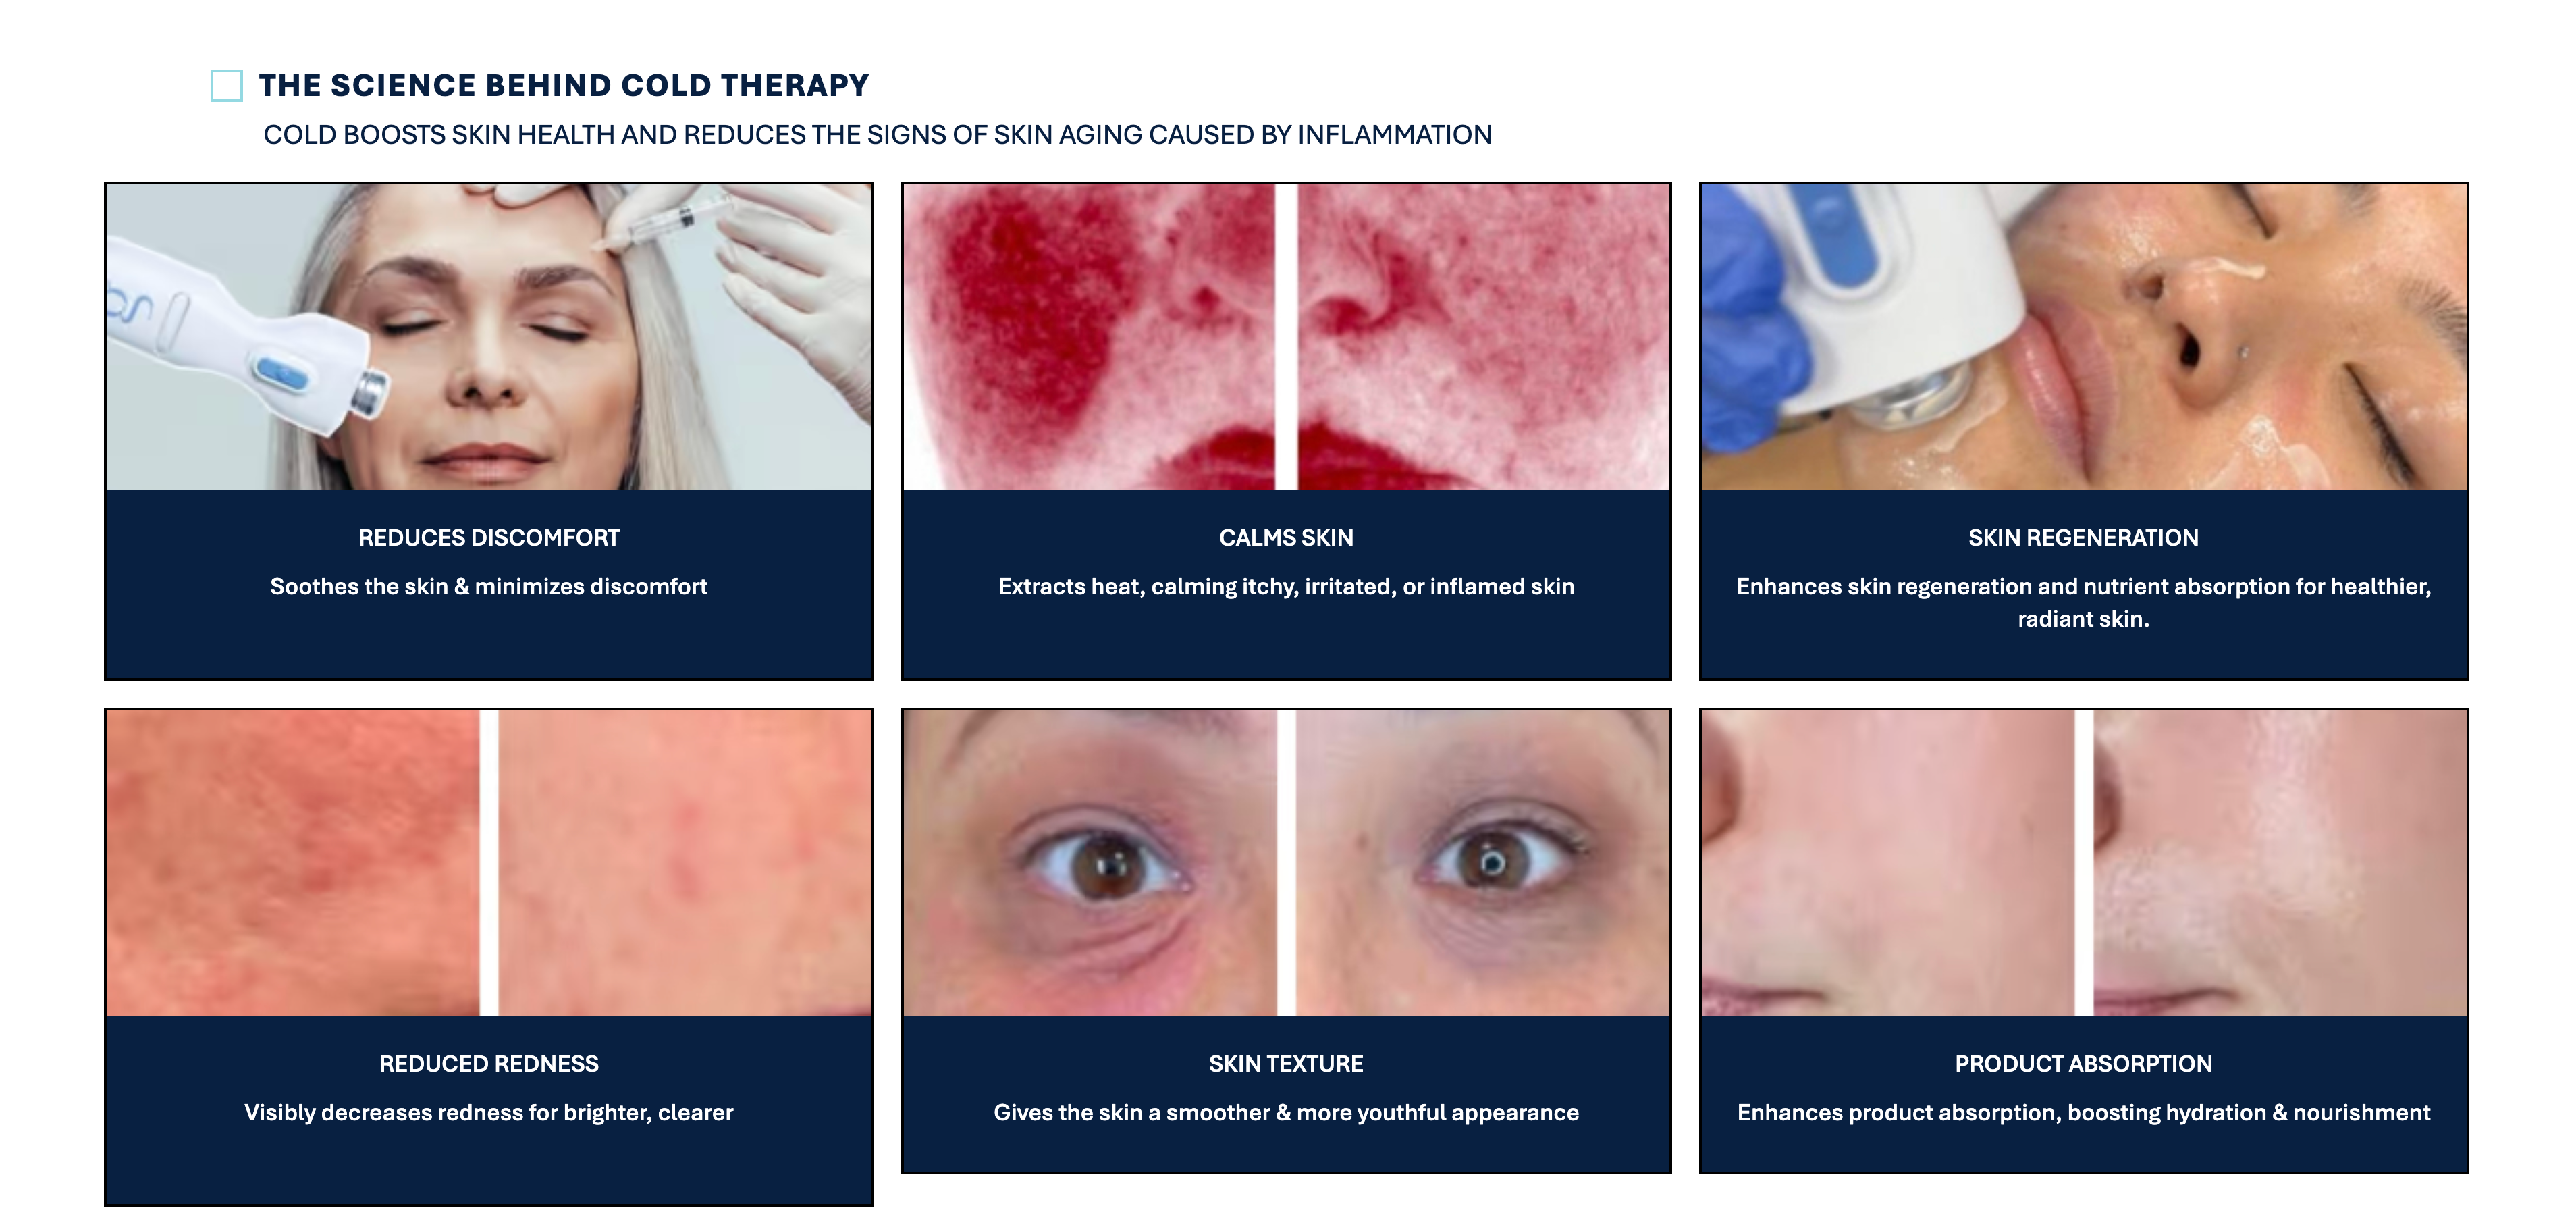Click the subtitle about cold boosting skin health
The image size is (2576, 1229).
point(877,135)
